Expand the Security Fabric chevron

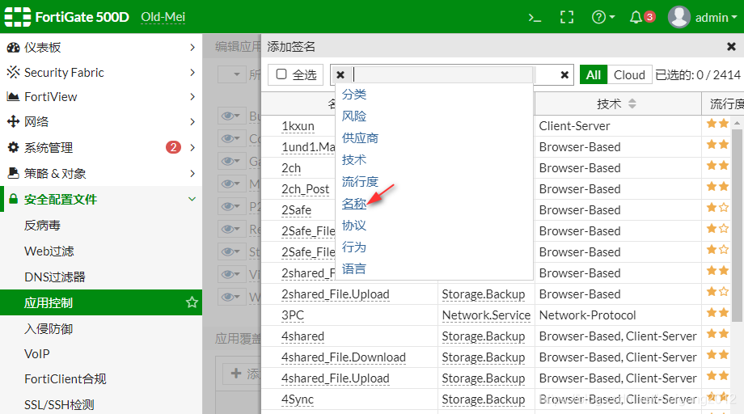coord(192,72)
